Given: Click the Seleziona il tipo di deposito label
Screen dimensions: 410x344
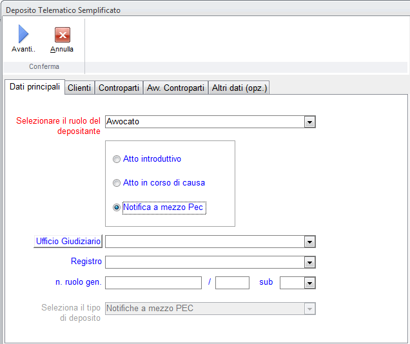Looking at the screenshot, I should 71,312.
